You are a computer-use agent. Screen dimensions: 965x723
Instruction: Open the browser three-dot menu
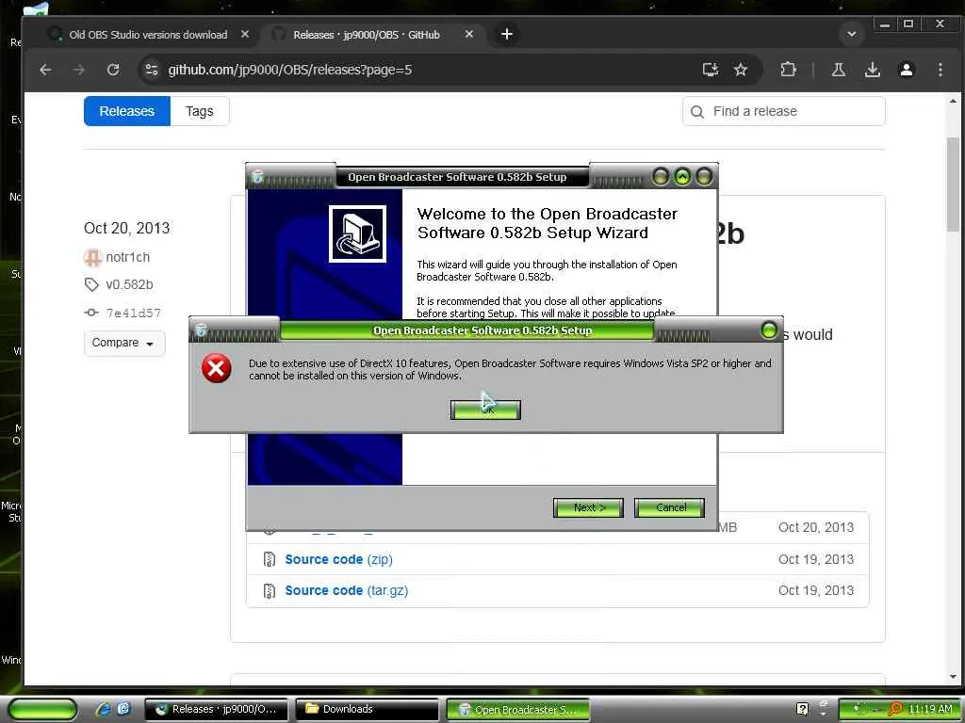coord(940,70)
